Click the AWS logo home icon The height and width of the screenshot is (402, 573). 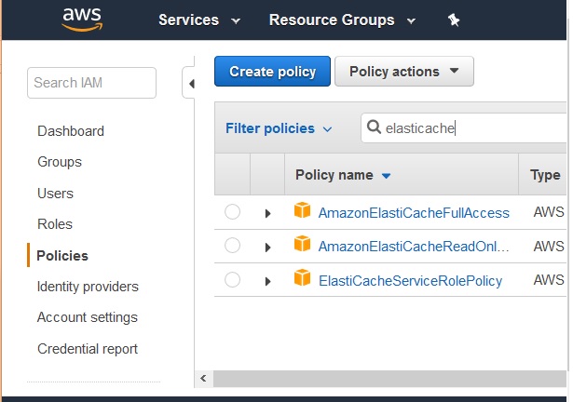(81, 20)
